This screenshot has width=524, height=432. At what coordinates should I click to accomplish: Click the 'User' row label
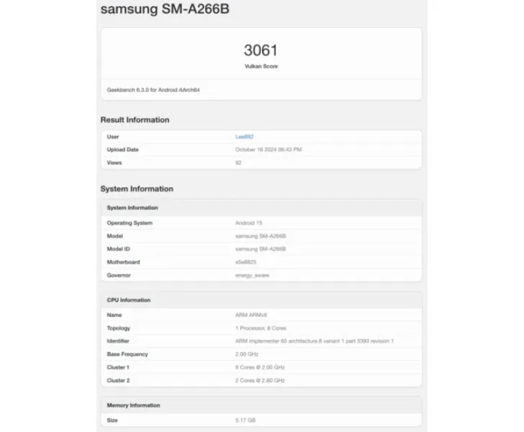pyautogui.click(x=113, y=137)
